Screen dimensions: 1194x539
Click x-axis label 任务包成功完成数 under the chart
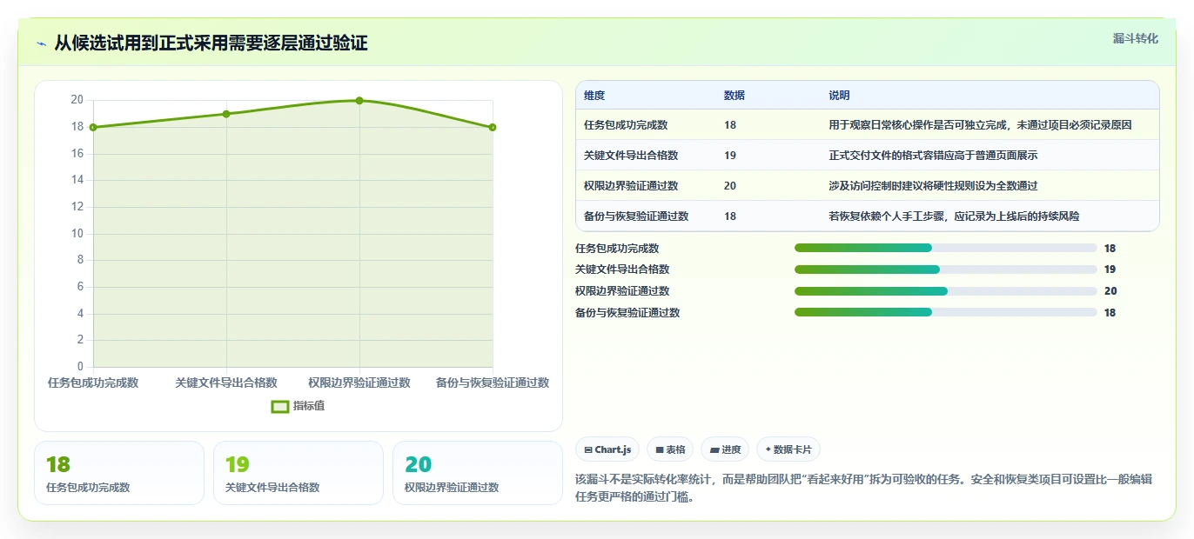pyautogui.click(x=93, y=383)
